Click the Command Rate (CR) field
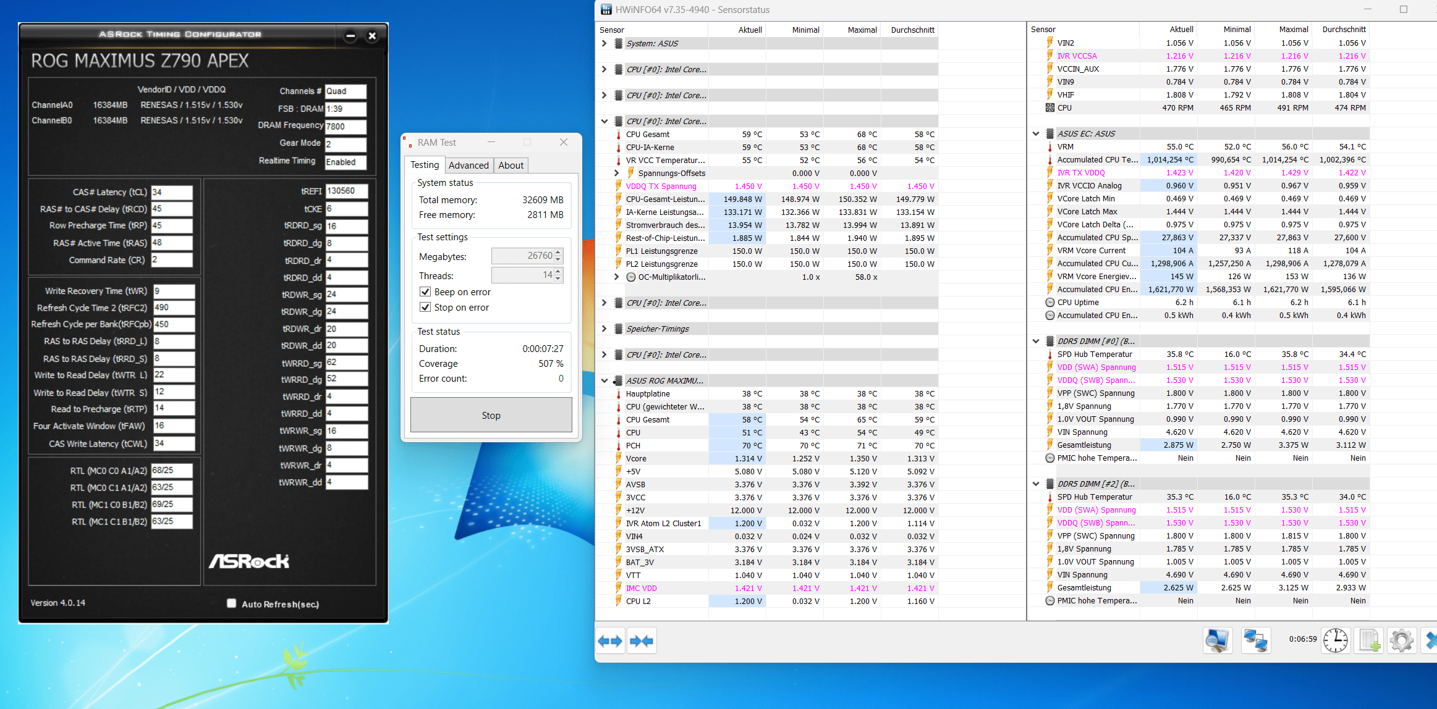The image size is (1437, 709). tap(172, 260)
